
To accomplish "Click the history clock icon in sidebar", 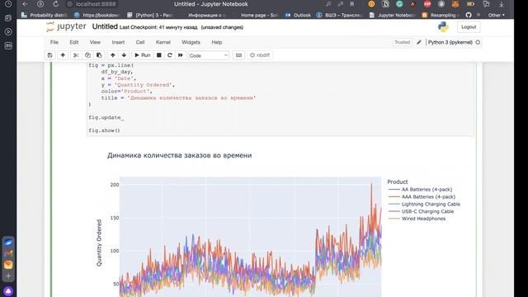I will [x=8, y=4].
